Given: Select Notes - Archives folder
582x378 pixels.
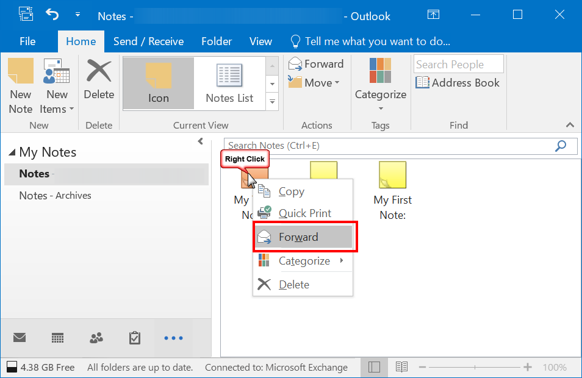Looking at the screenshot, I should pyautogui.click(x=55, y=196).
